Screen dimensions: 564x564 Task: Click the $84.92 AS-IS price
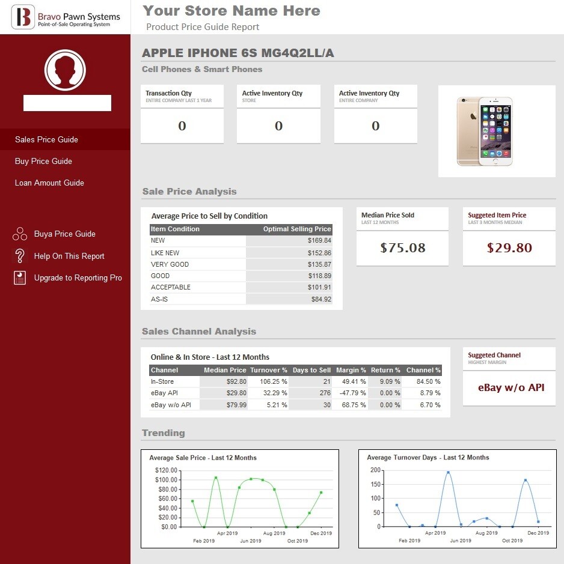coord(321,299)
